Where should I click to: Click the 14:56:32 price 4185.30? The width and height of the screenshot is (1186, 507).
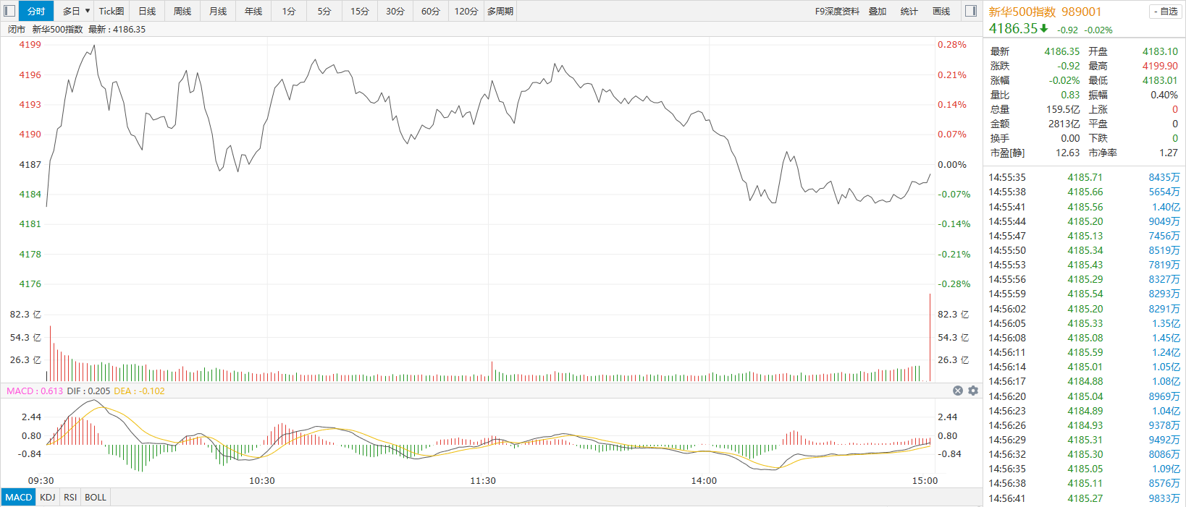1085,454
